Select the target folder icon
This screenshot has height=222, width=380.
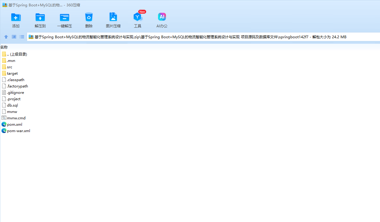point(4,73)
